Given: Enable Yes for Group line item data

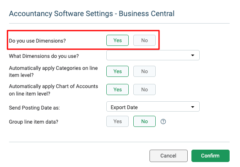Looking at the screenshot, I should [x=118, y=121].
